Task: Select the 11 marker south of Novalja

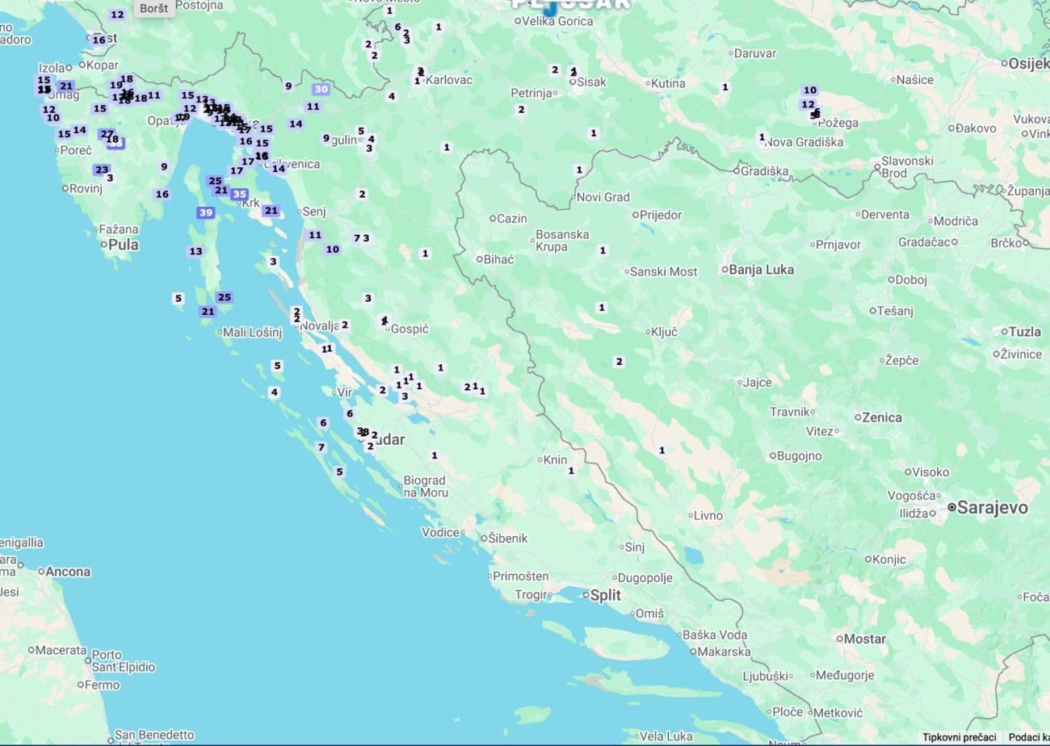Action: coord(326,349)
